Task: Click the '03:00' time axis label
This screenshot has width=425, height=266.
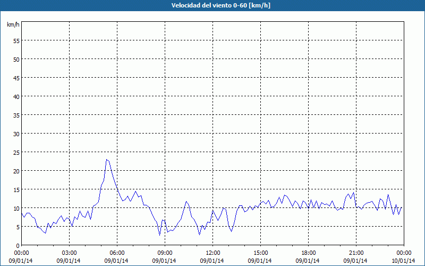Action: tap(70, 253)
